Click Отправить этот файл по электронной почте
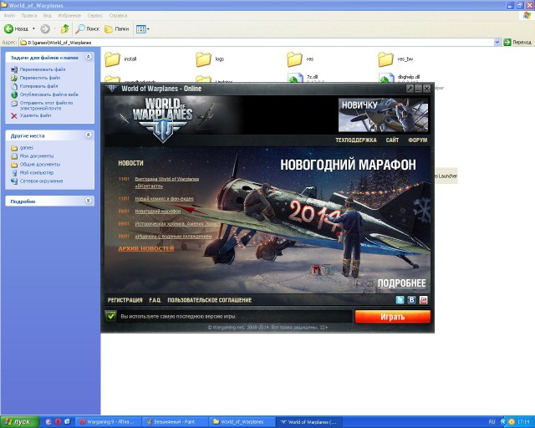535x428 pixels. 46,105
